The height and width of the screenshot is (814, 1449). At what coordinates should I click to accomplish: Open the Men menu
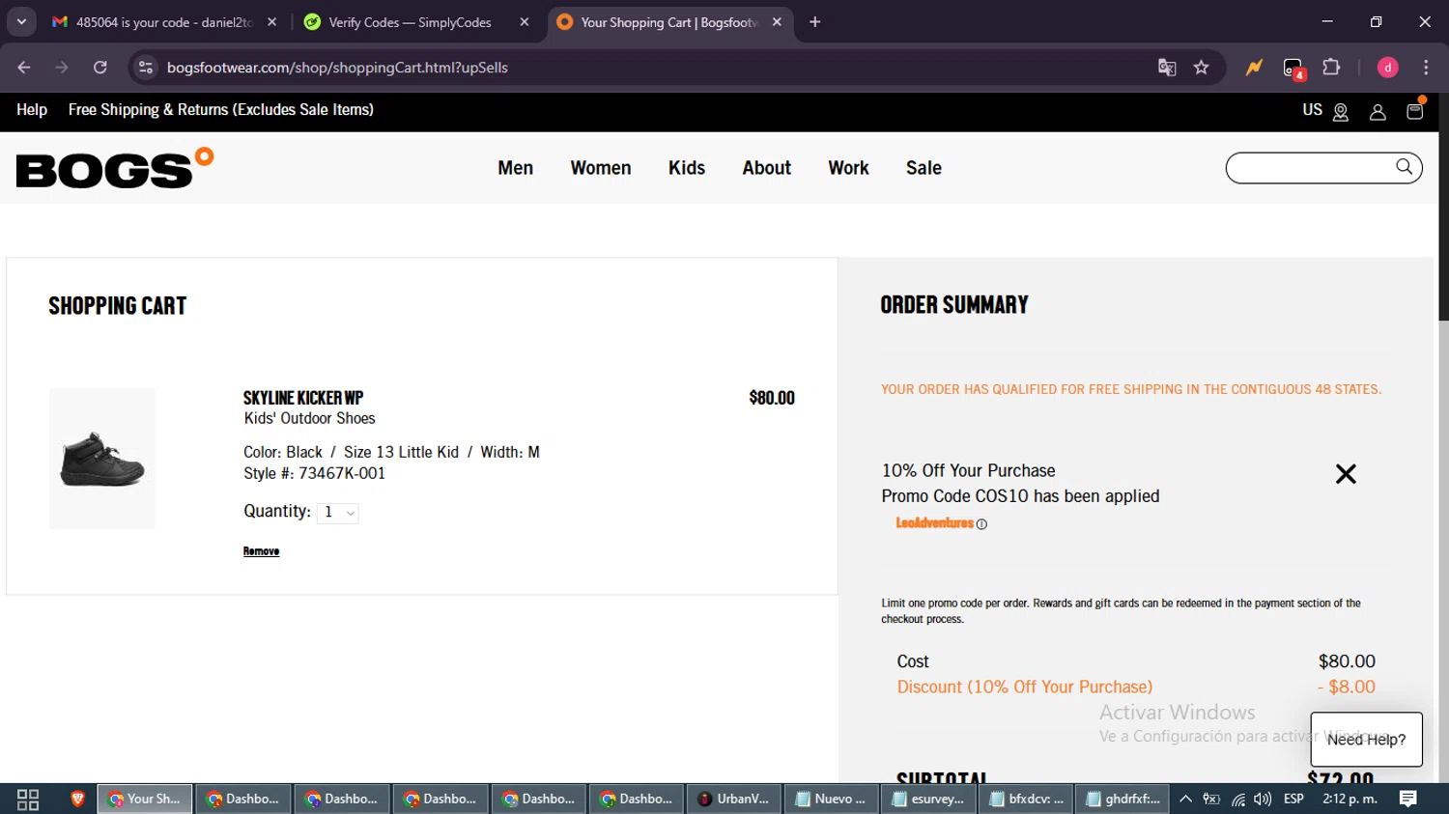pos(516,168)
